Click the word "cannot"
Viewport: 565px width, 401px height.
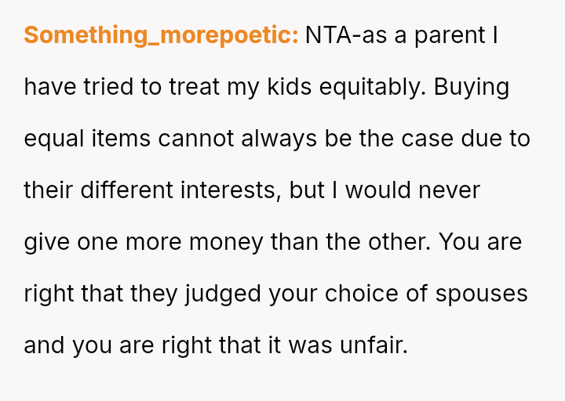(198, 139)
